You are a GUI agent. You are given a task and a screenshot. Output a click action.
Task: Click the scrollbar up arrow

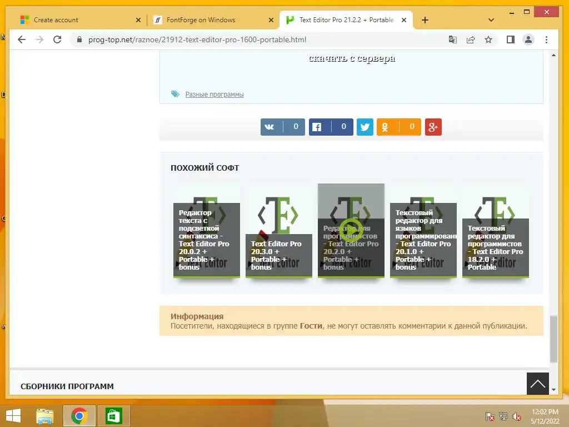(x=553, y=55)
